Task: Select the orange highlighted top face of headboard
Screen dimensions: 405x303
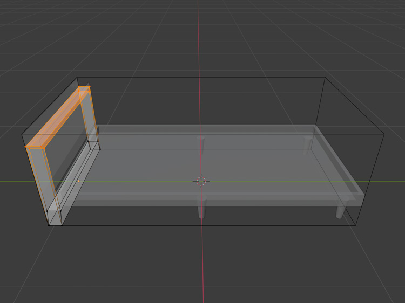Action: [x=57, y=118]
